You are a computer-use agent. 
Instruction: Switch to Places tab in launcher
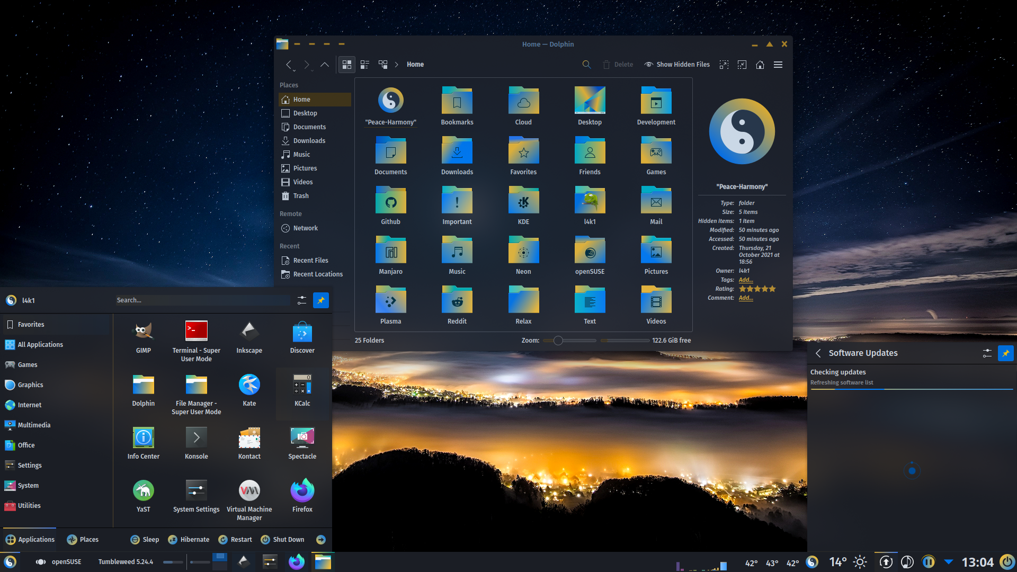click(83, 540)
